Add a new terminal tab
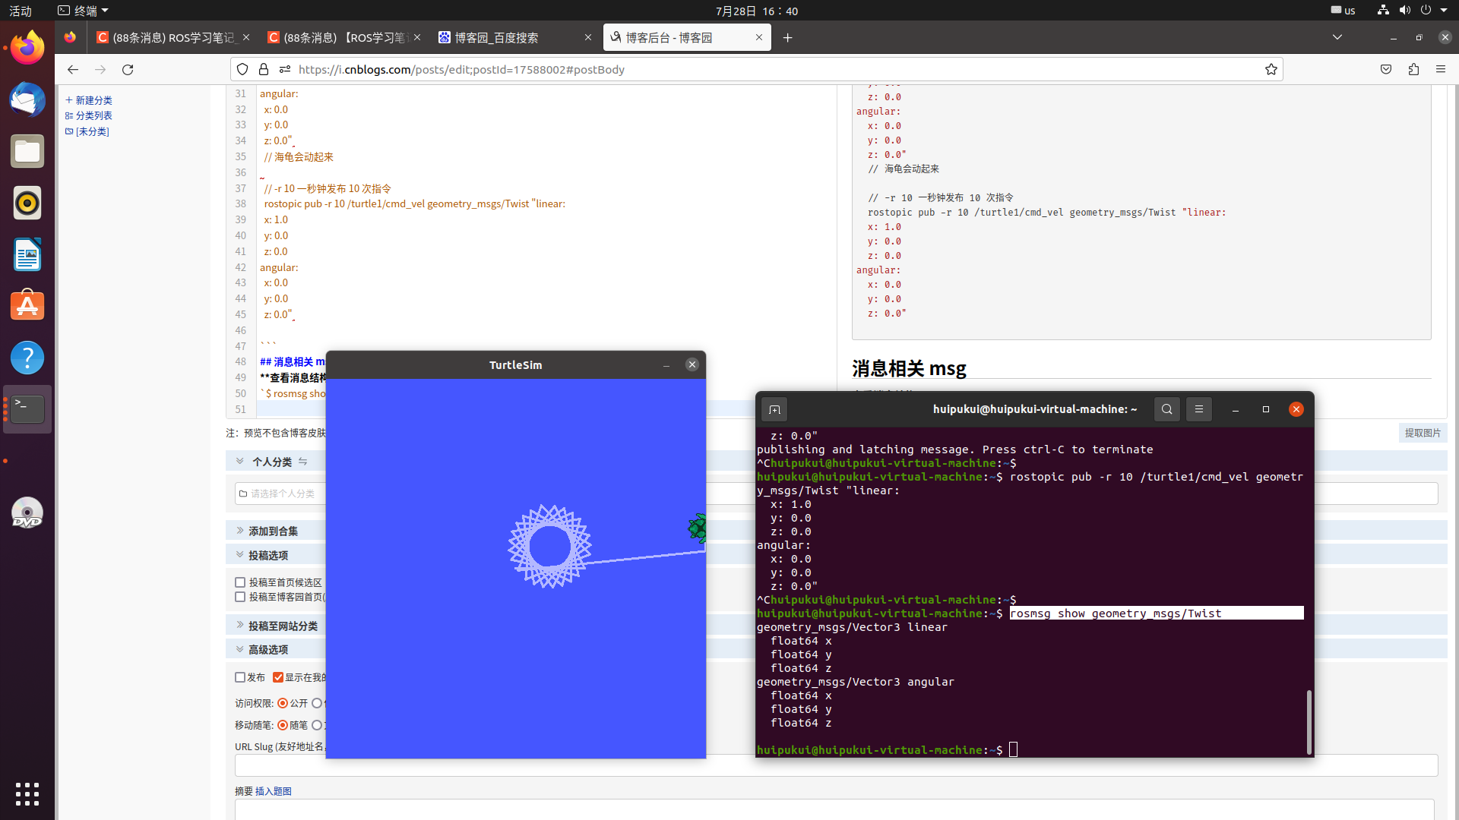1459x820 pixels. [774, 409]
